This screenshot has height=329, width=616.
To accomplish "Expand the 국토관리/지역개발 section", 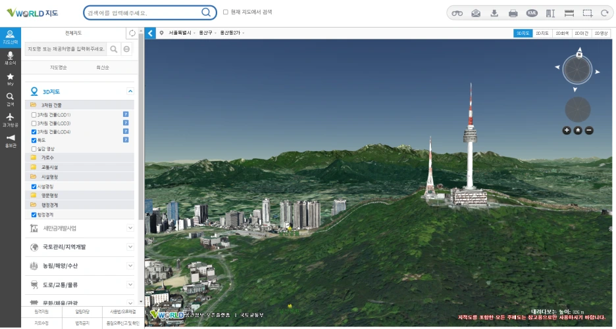I will pos(130,247).
